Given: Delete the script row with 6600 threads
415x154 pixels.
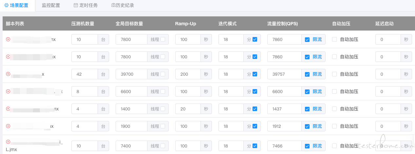Looking at the screenshot, I should pyautogui.click(x=8, y=91).
